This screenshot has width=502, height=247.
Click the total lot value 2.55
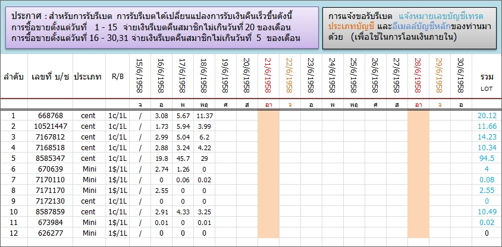487,191
